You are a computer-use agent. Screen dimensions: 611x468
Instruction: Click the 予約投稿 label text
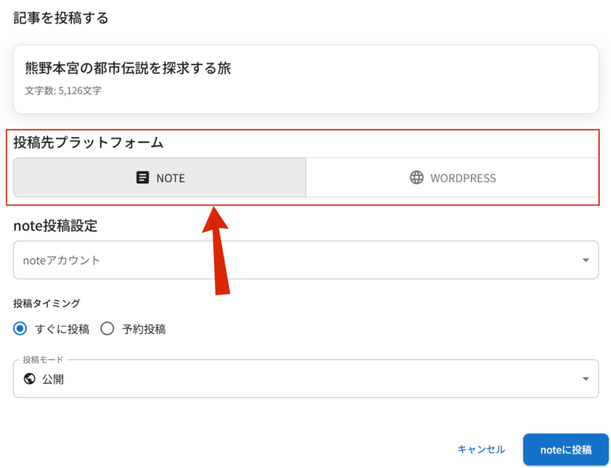(x=144, y=329)
